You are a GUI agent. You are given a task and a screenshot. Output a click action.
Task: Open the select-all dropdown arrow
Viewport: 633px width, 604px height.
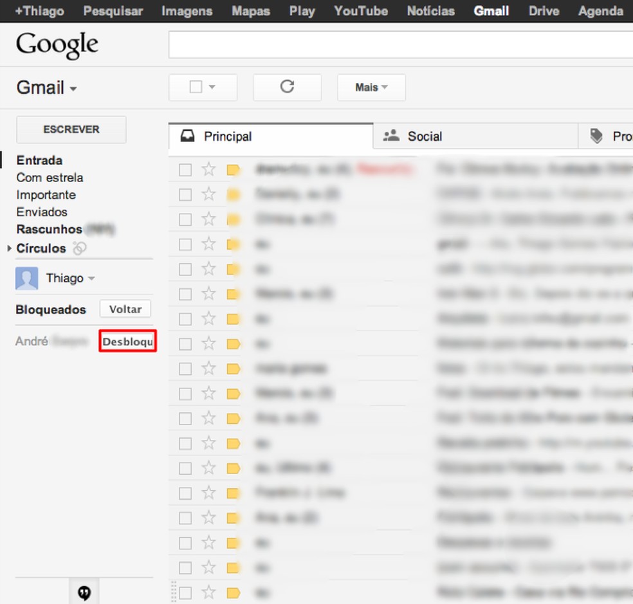pyautogui.click(x=212, y=87)
